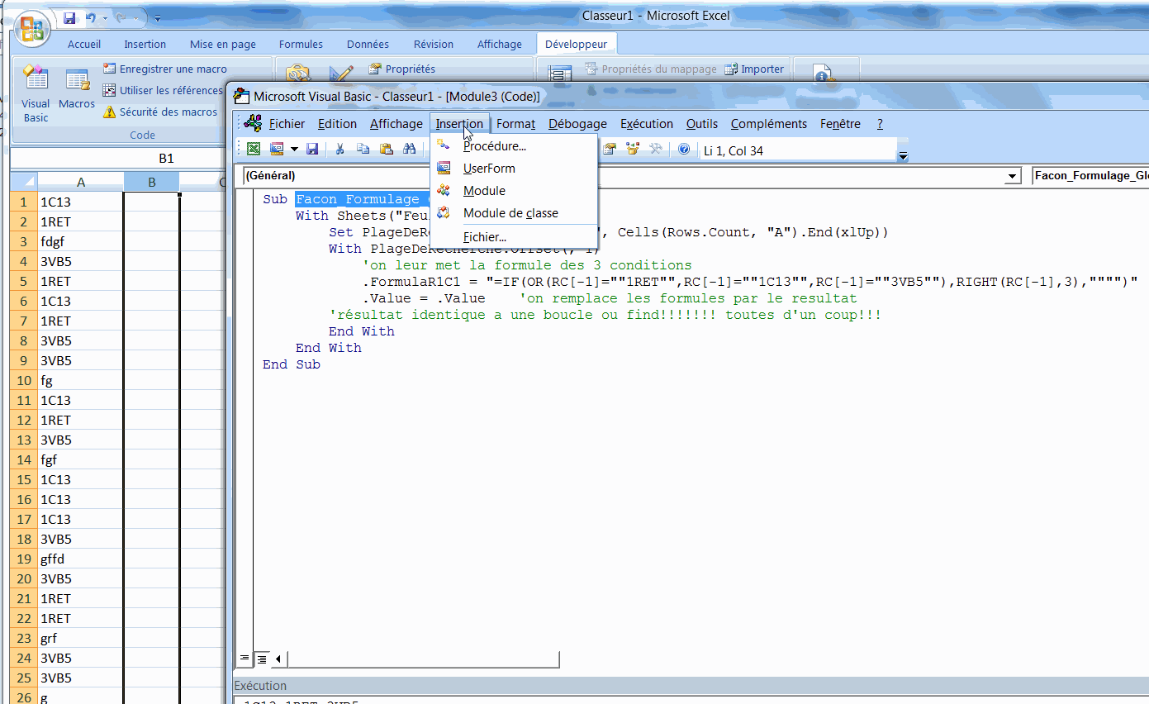Click the Save icon in the VBA toolbar
Screen dimensions: 1149x704
pyautogui.click(x=312, y=150)
